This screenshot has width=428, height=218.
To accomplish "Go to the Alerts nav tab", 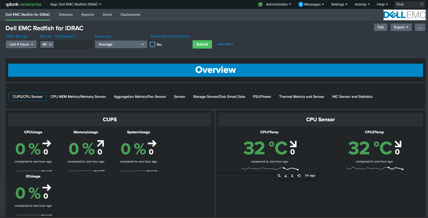I will (107, 15).
